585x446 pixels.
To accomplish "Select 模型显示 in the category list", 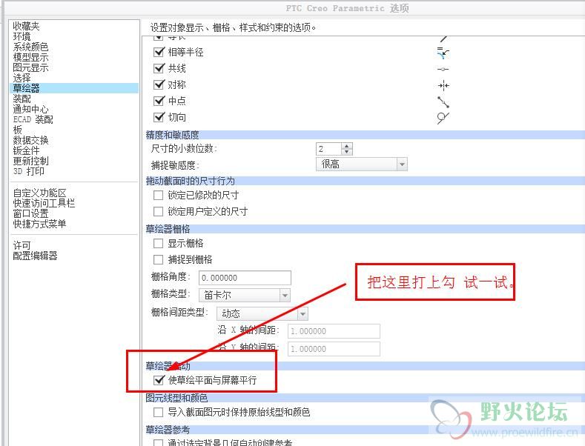I will click(30, 58).
